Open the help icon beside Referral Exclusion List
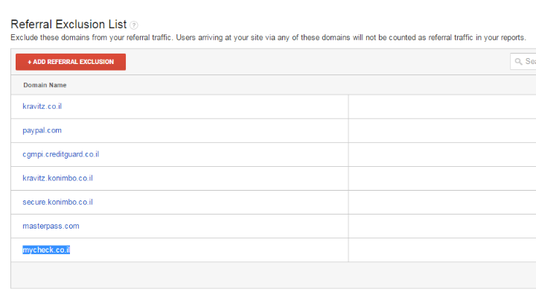Viewport: 536px width, 292px height. [x=134, y=25]
